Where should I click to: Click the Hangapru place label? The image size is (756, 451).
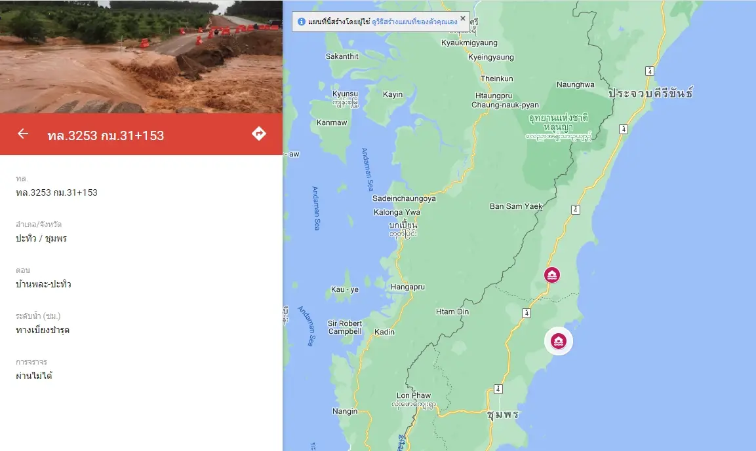pos(407,287)
